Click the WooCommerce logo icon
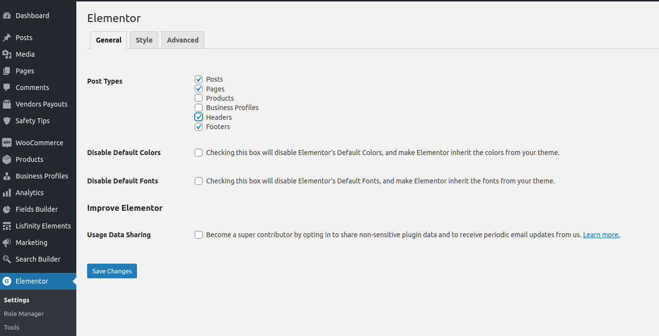 (x=7, y=143)
